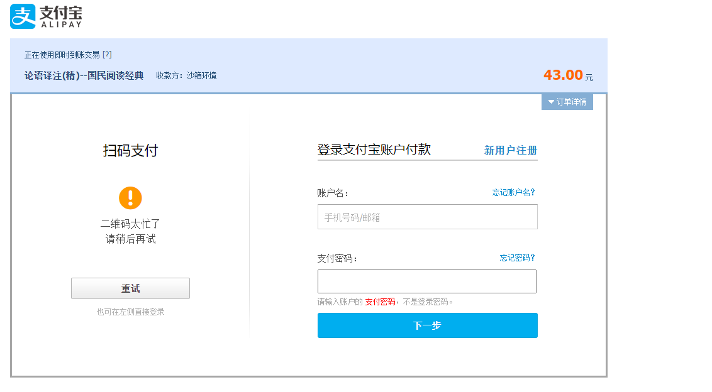712x392 pixels.
Task: Click the 二维码太忙了 message
Action: [x=130, y=224]
